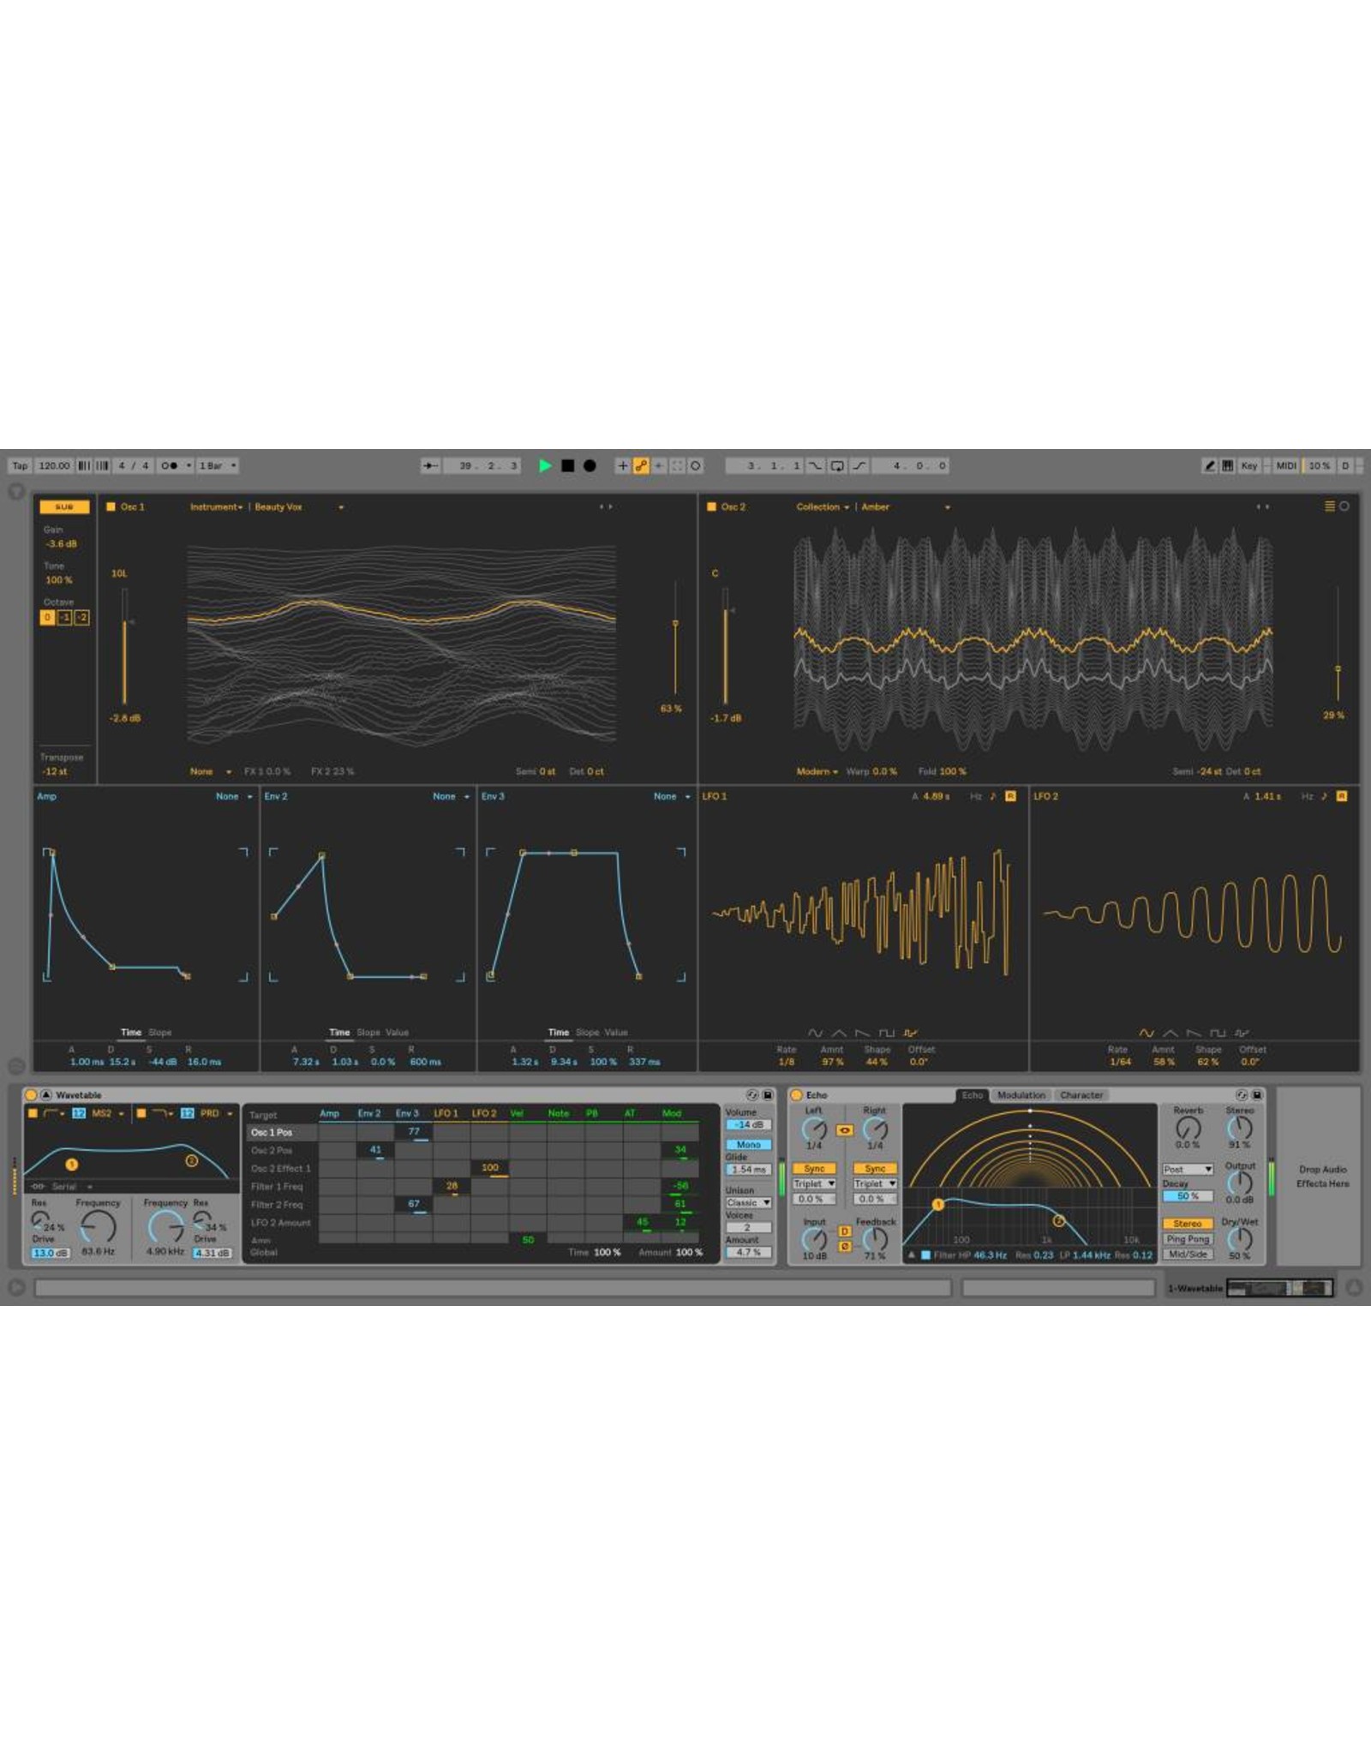Screen dimensions: 1371x1755
Task: Select the LFO 2 sine waveform shape icon
Action: tap(1146, 1033)
